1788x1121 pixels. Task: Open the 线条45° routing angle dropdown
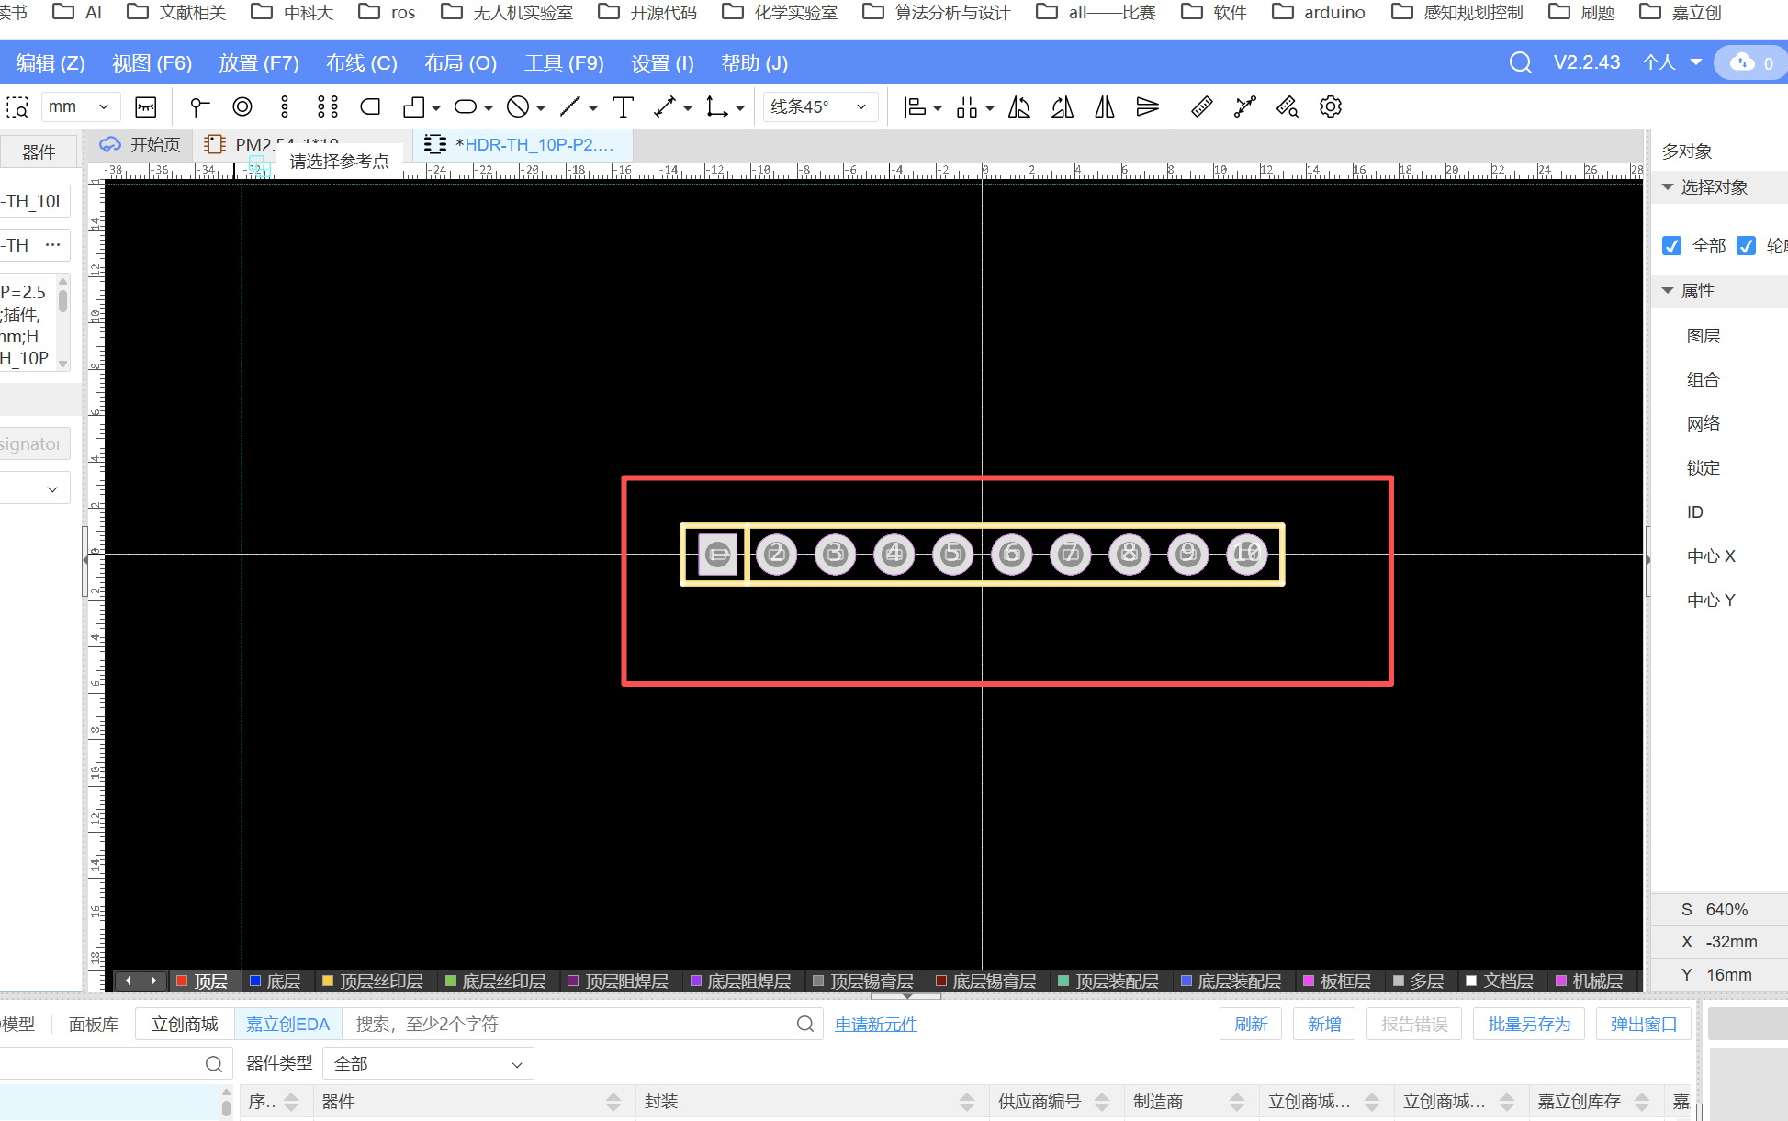point(818,107)
